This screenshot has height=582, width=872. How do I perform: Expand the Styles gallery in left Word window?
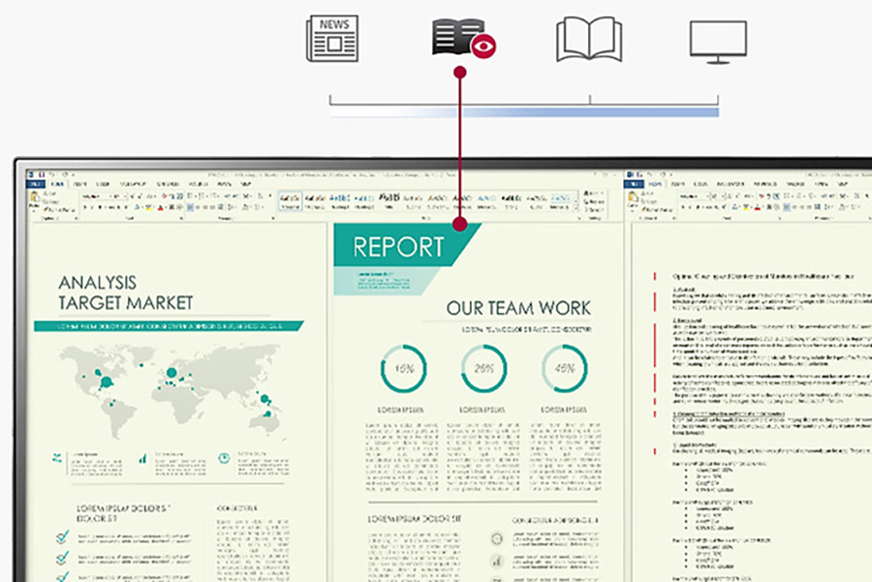click(x=576, y=208)
